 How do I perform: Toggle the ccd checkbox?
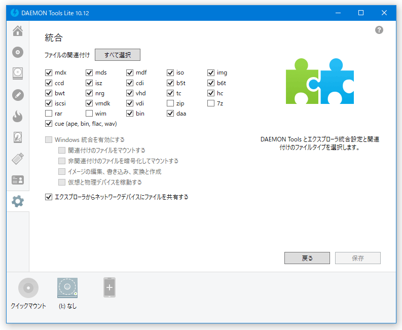click(49, 83)
